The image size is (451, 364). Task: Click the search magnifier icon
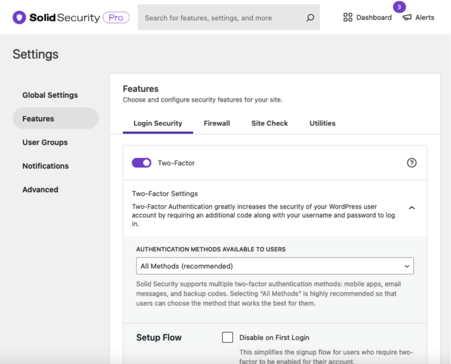310,18
